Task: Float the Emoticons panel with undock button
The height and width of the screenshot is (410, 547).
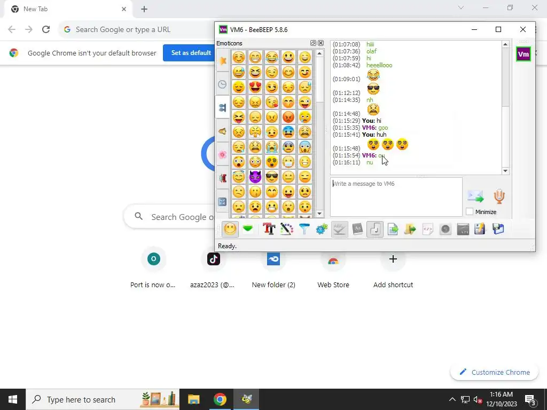Action: 313,43
